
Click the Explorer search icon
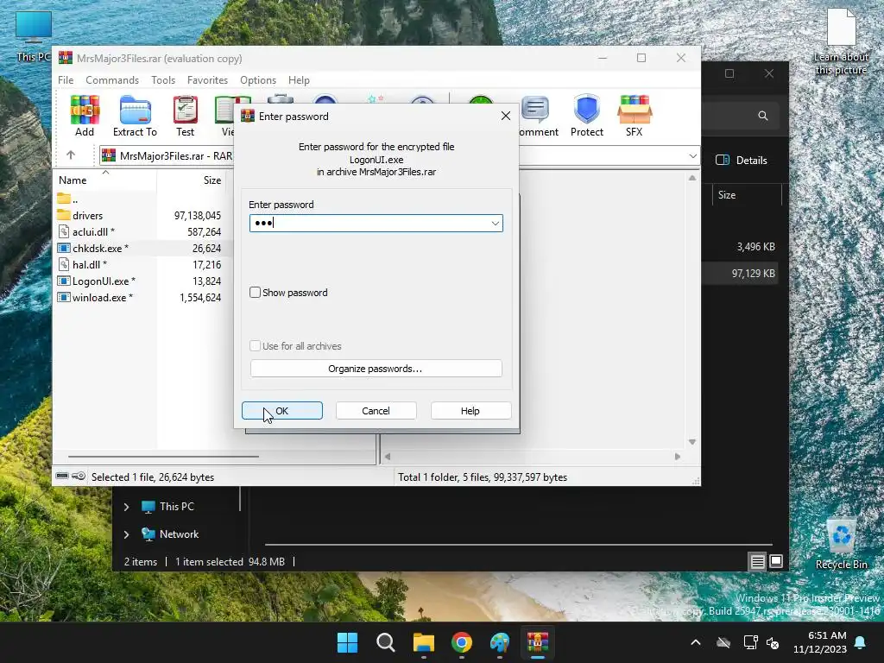[x=763, y=116]
